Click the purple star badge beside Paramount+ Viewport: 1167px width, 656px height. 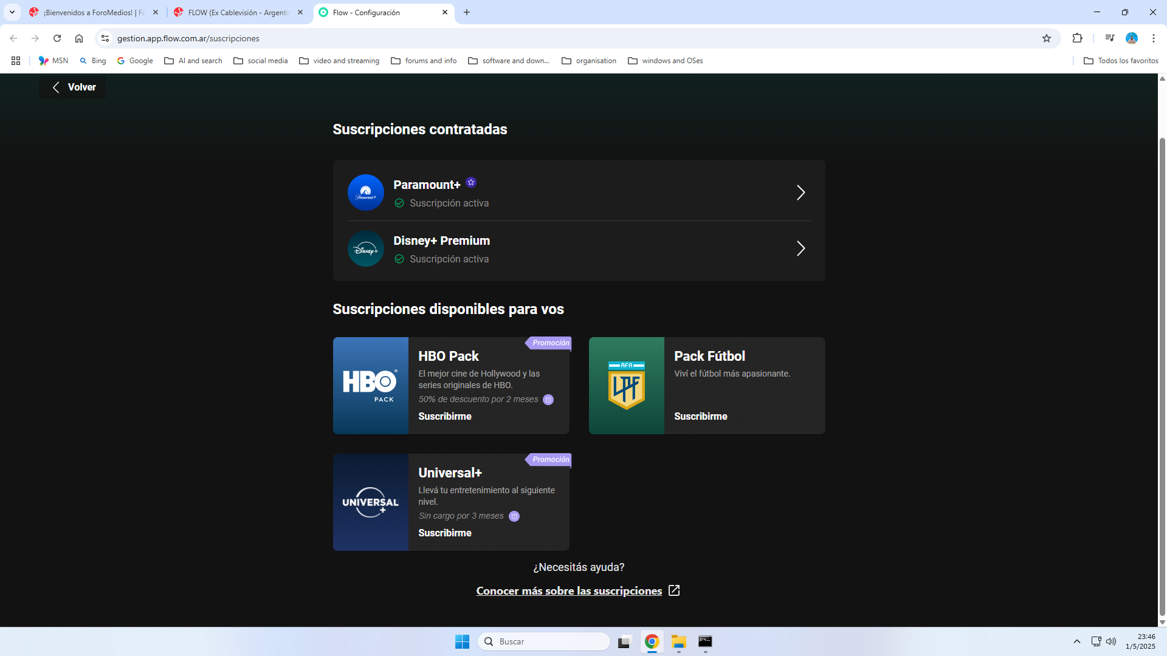[x=471, y=182]
